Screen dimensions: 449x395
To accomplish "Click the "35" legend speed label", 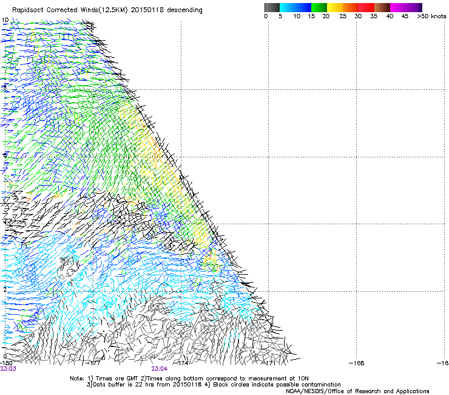I will coord(374,16).
